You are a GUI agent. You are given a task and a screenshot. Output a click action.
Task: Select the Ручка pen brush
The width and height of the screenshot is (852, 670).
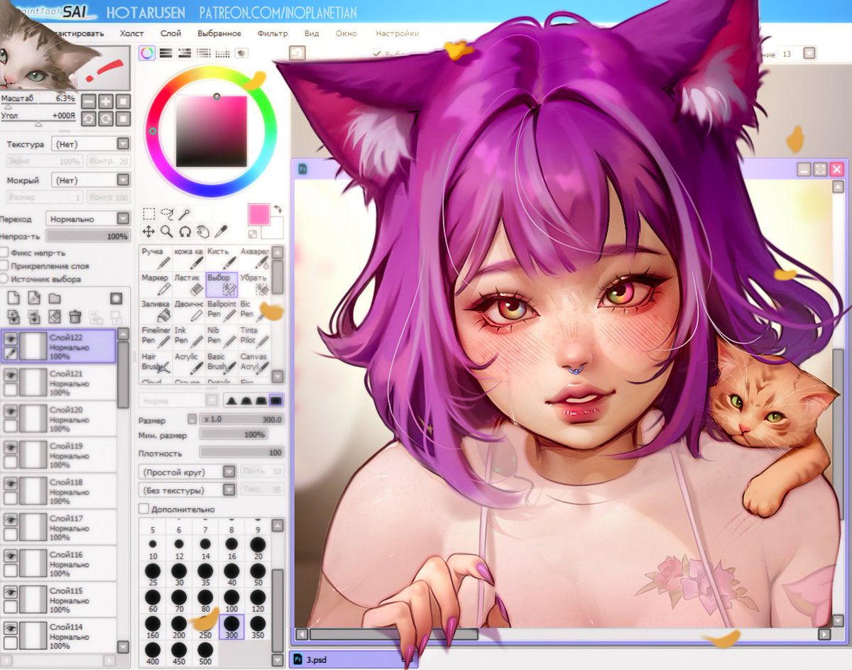pyautogui.click(x=155, y=258)
